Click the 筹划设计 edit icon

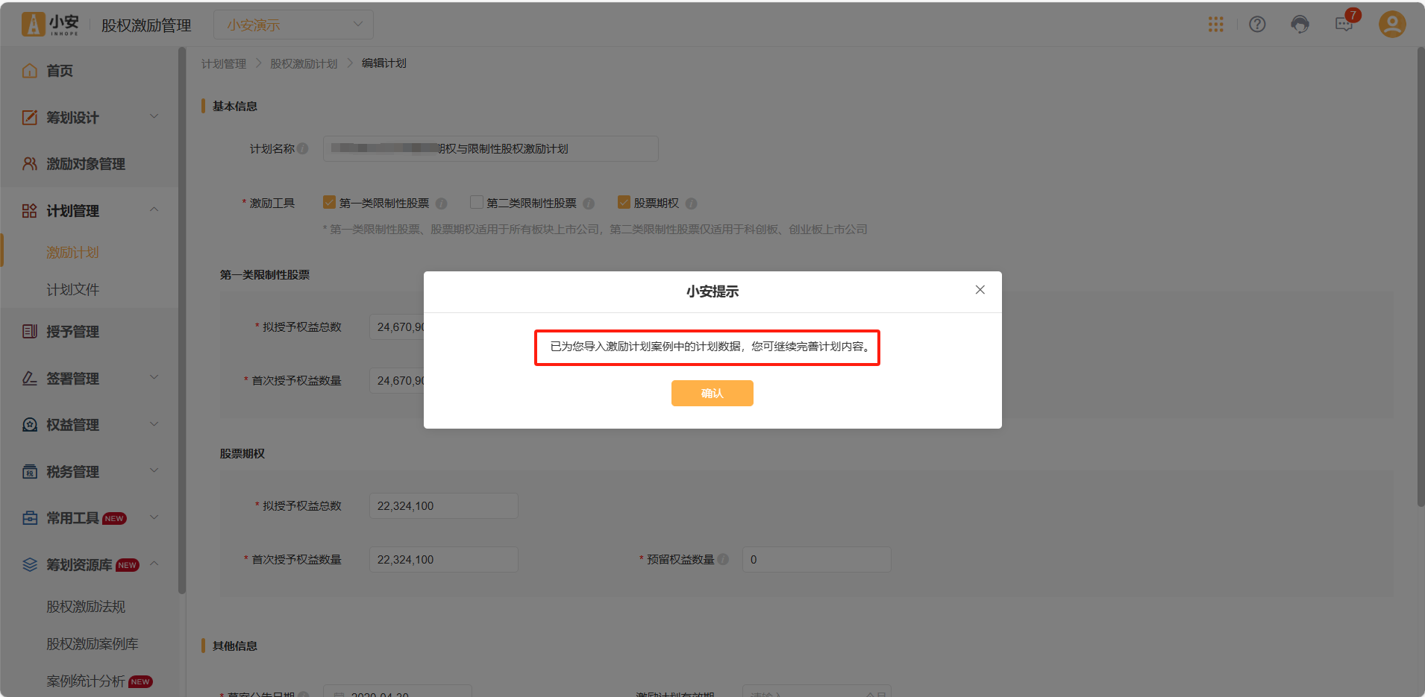point(30,118)
